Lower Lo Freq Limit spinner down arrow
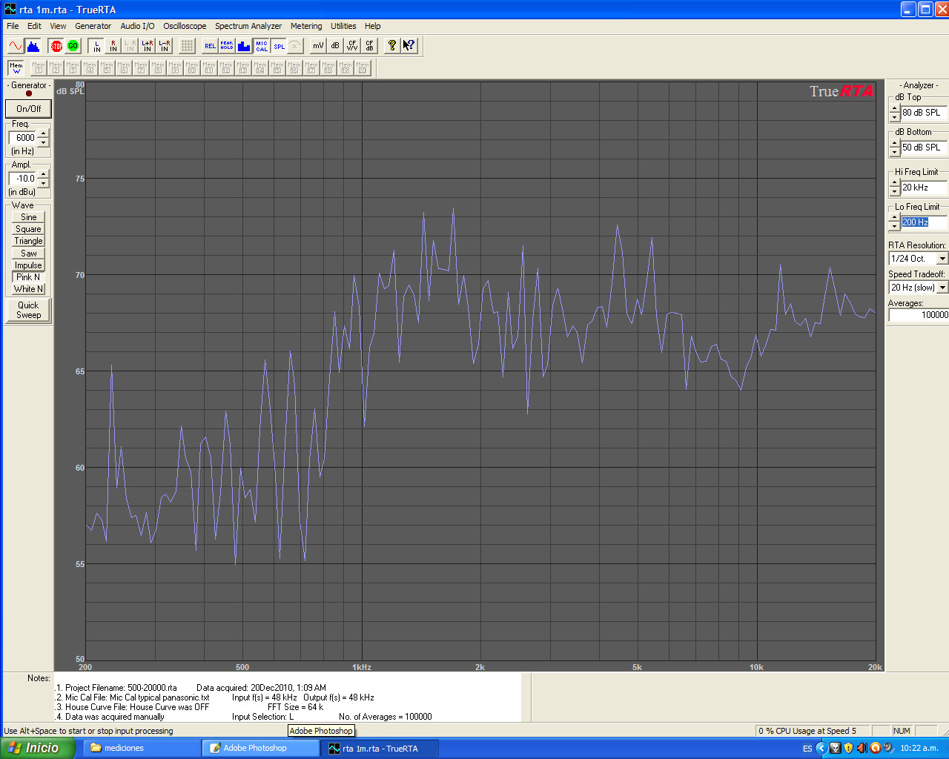Image resolution: width=949 pixels, height=759 pixels. pyautogui.click(x=895, y=227)
